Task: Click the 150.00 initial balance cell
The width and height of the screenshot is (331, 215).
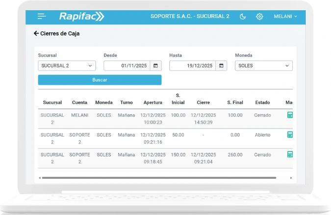Action: (178, 154)
